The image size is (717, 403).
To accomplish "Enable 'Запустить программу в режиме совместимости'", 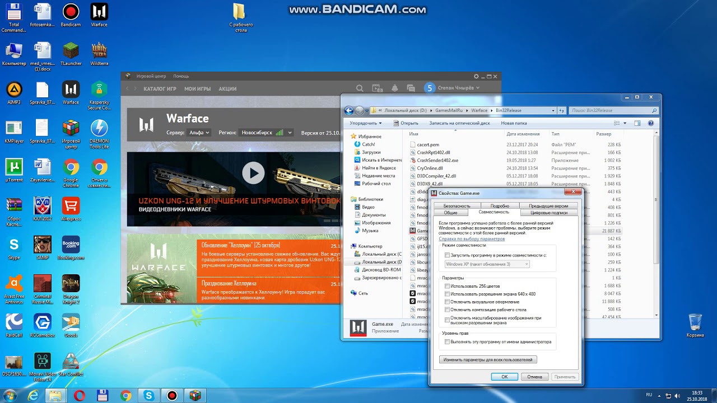I will [447, 255].
